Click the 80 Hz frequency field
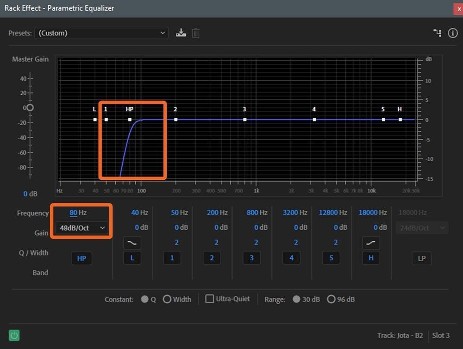463x349 pixels. (x=75, y=212)
